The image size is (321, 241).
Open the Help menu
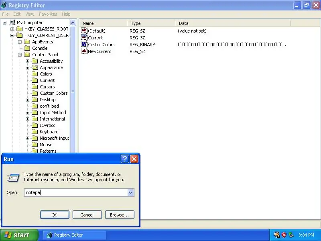(x=66, y=14)
